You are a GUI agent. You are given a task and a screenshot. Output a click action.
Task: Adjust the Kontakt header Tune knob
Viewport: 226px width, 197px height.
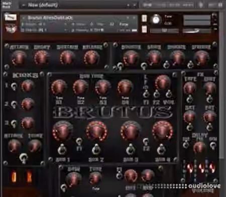(x=156, y=20)
